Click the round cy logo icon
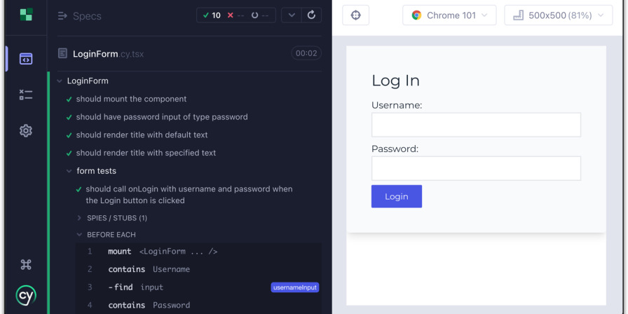 26,296
